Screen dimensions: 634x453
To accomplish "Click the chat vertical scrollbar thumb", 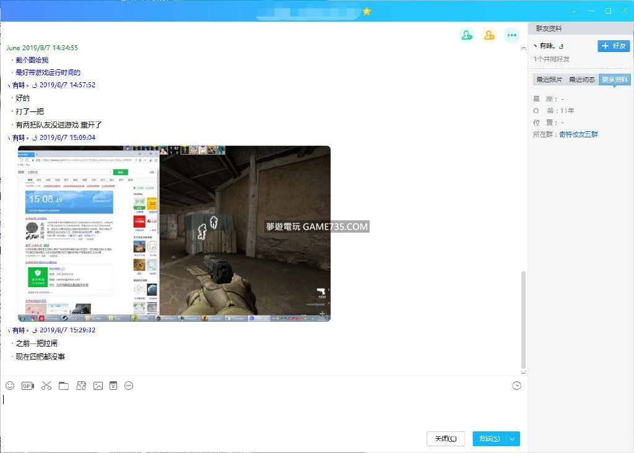I will point(524,319).
